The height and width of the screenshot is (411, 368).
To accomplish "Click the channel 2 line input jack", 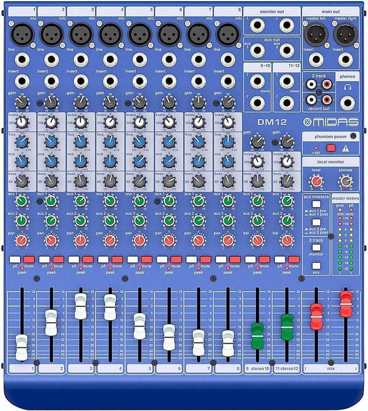I will click(51, 60).
